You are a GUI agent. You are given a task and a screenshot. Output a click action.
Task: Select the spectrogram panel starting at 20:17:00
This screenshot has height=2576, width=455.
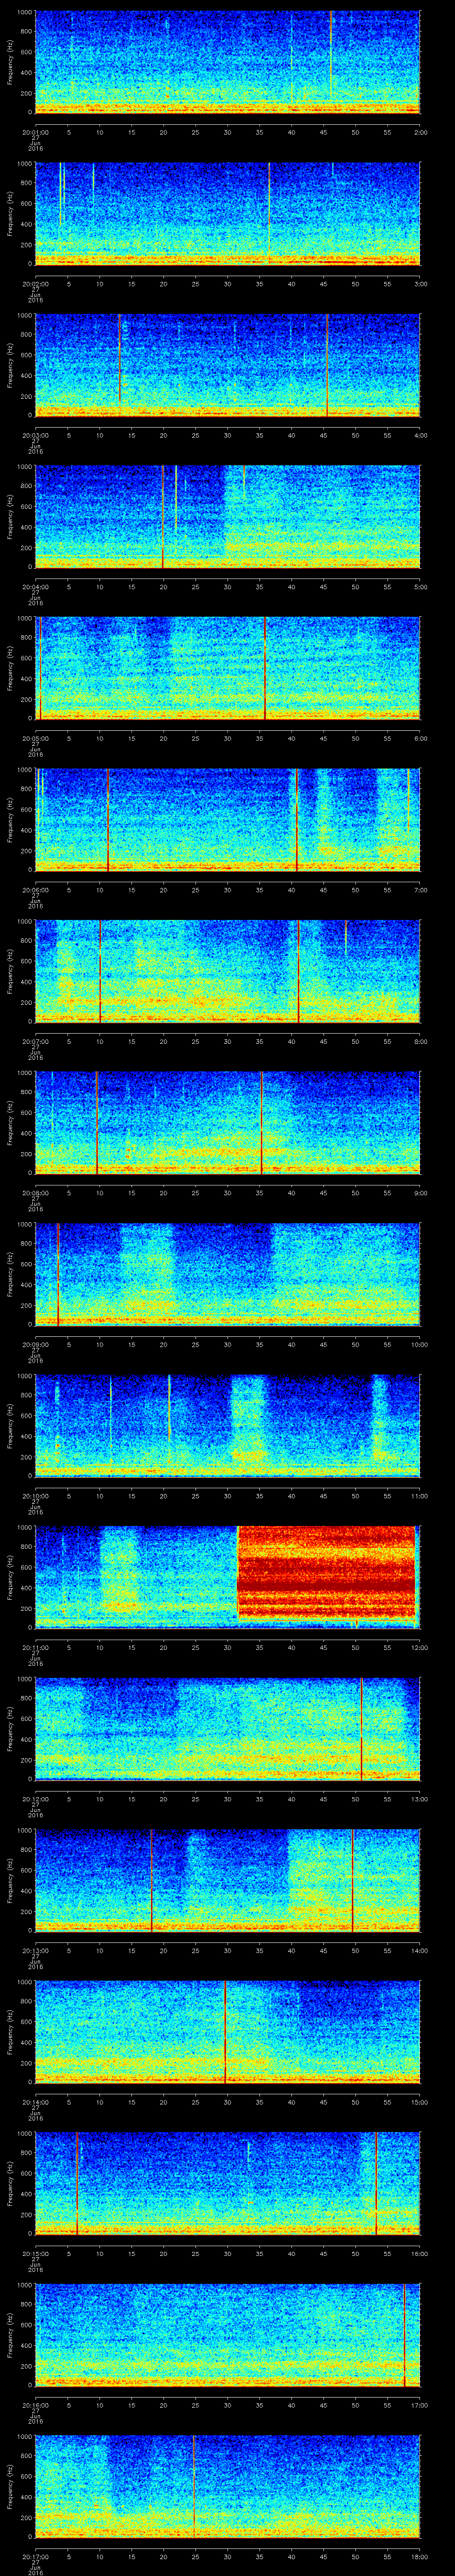tap(228, 2486)
